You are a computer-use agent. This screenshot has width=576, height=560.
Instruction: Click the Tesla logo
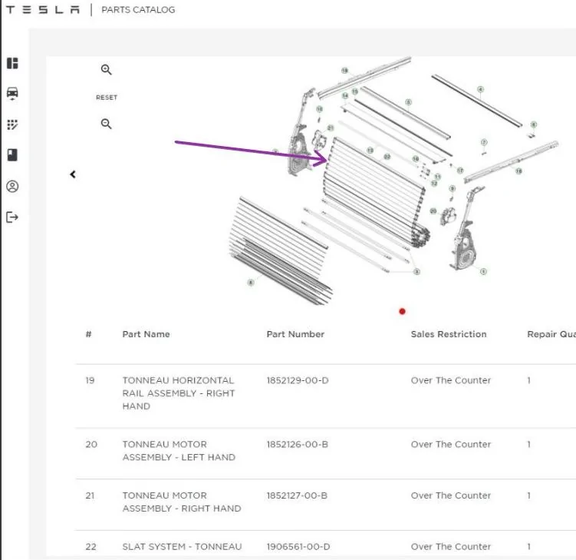[43, 10]
